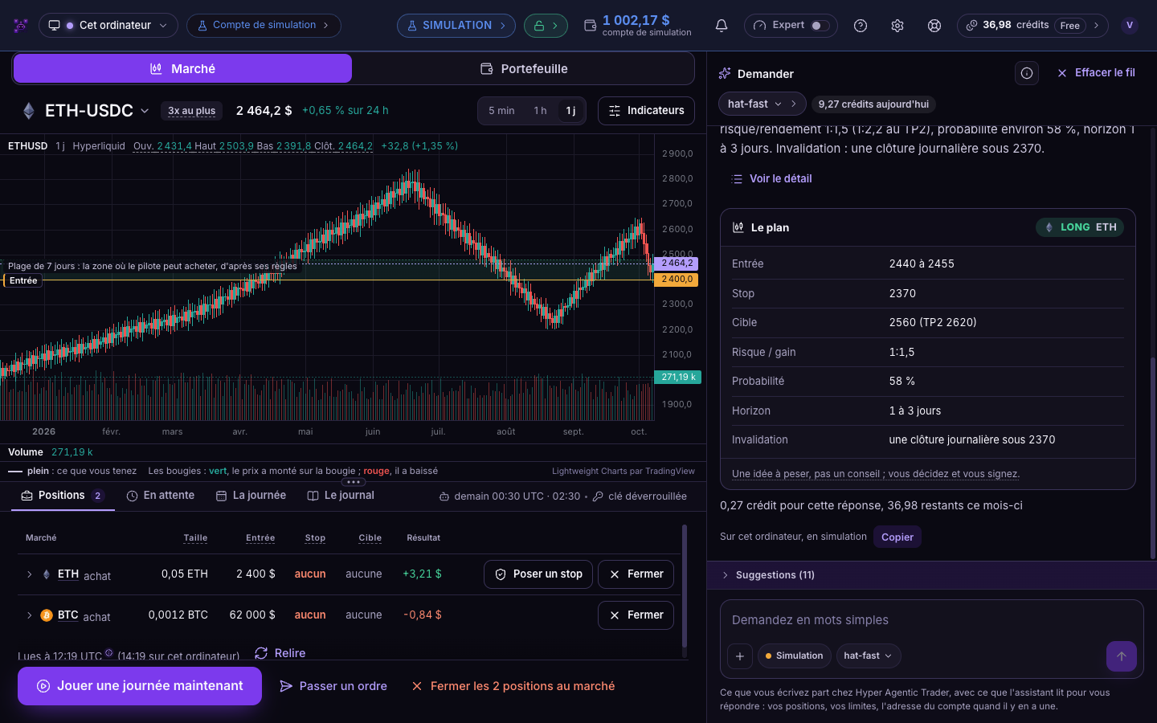This screenshot has width=1157, height=723.
Task: Click the BTC coin icon in positions
Action: pyautogui.click(x=47, y=615)
